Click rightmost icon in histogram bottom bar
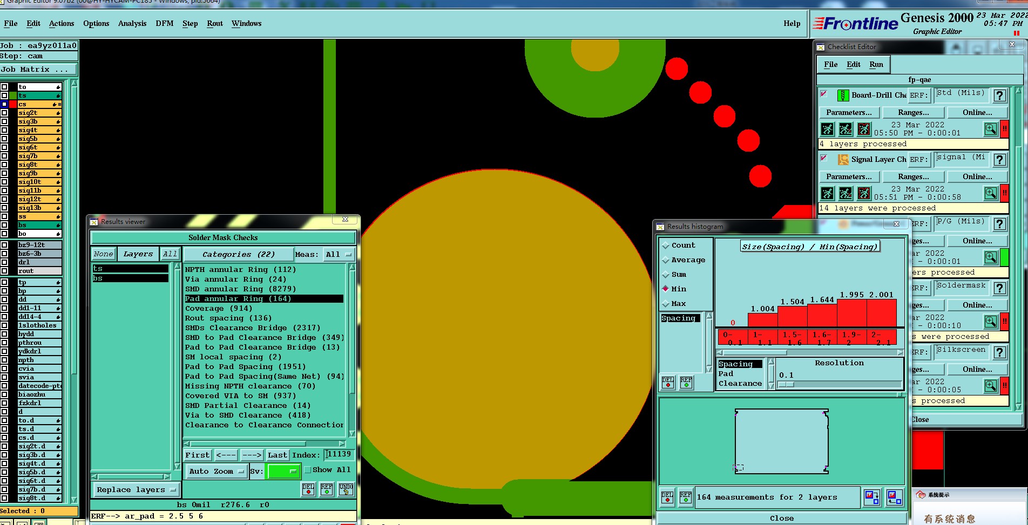Image resolution: width=1028 pixels, height=525 pixels. pos(894,497)
